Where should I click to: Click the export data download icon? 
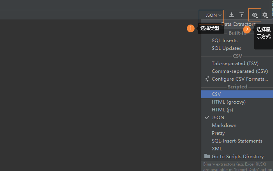[x=232, y=15]
